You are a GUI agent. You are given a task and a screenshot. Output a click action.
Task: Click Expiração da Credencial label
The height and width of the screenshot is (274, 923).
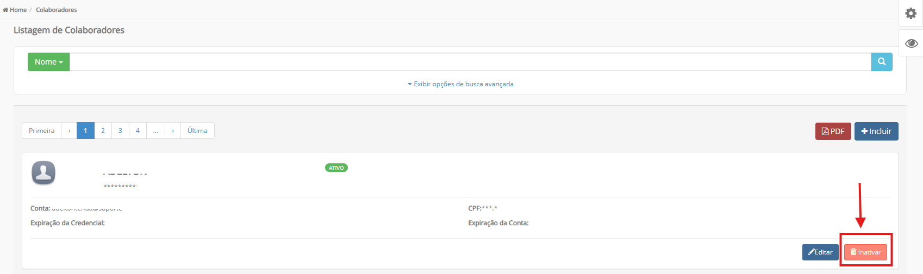67,223
